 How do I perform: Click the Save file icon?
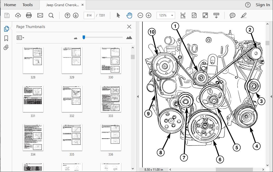pos(7,15)
